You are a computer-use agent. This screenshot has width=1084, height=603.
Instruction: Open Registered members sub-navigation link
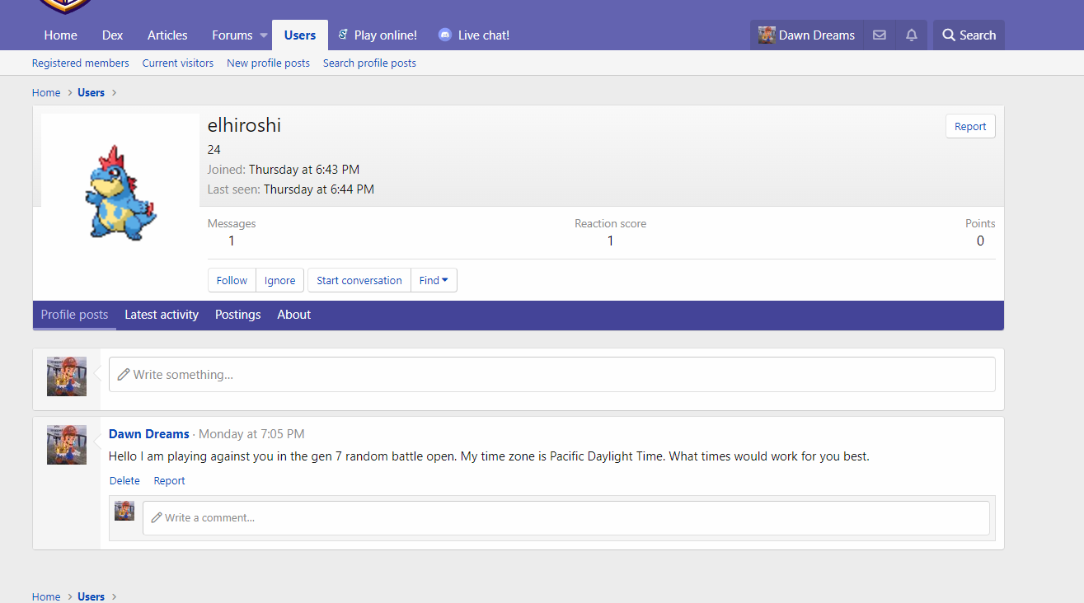coord(81,63)
